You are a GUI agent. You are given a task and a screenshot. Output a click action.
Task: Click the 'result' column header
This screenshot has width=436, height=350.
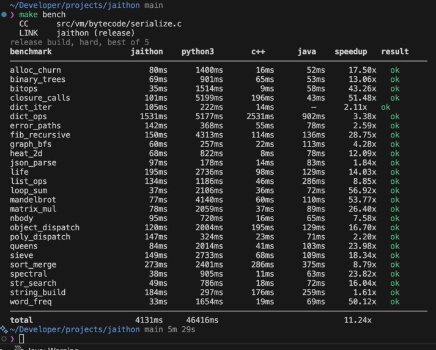[395, 51]
